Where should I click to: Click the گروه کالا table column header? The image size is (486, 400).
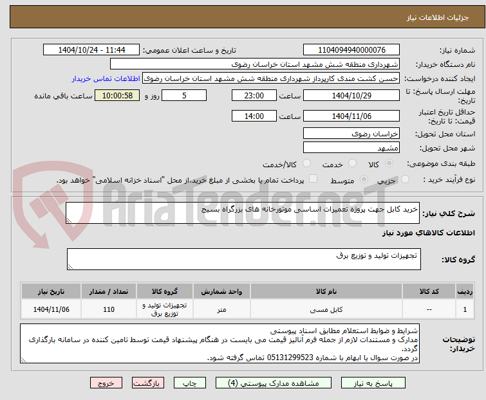coord(165,291)
